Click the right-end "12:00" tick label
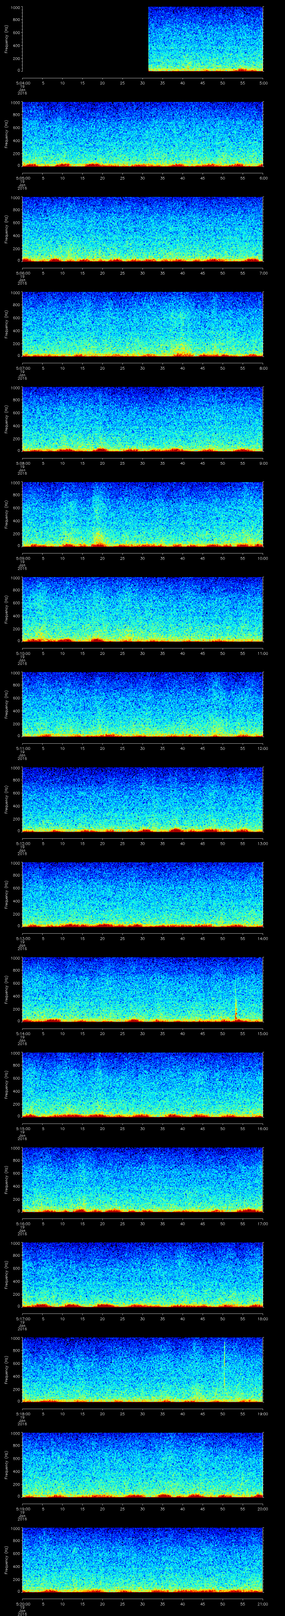The height and width of the screenshot is (1616, 285). pyautogui.click(x=262, y=748)
